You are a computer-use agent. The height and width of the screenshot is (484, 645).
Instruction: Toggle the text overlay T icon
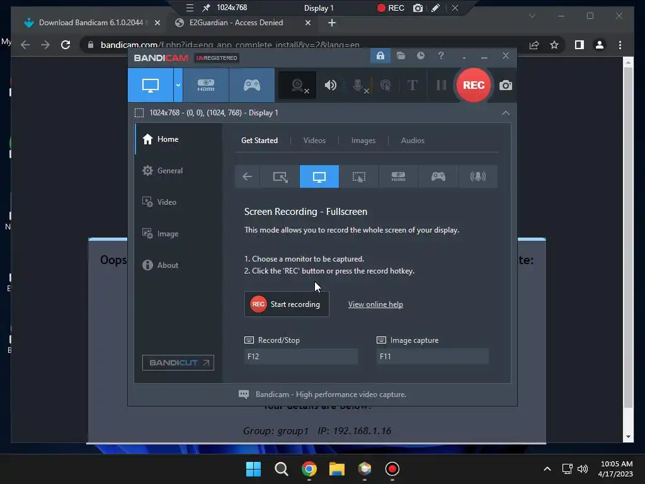[412, 85]
